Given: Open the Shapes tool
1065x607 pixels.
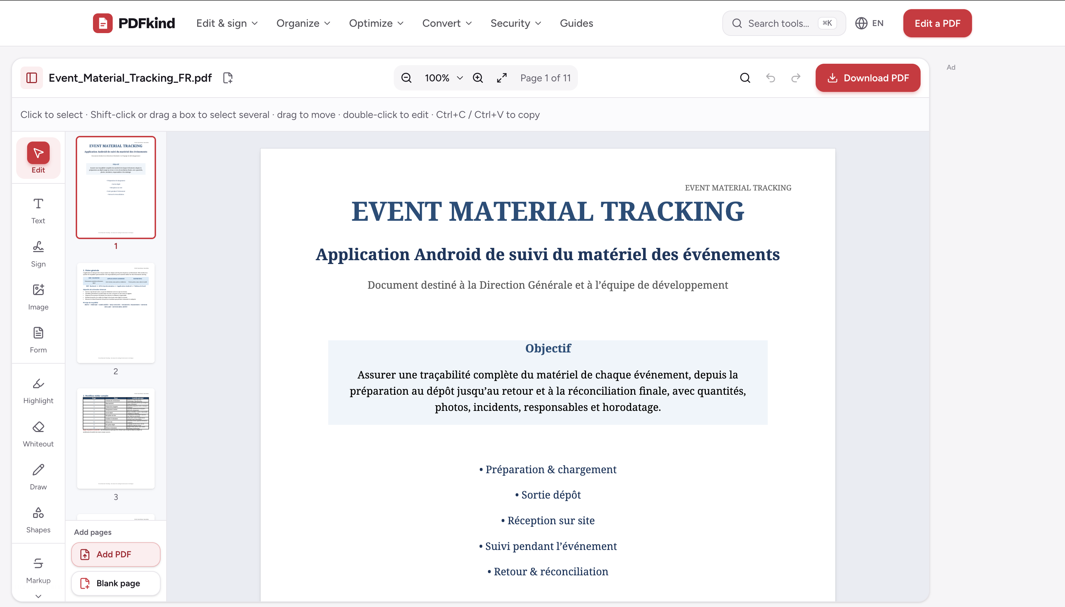Looking at the screenshot, I should (38, 520).
